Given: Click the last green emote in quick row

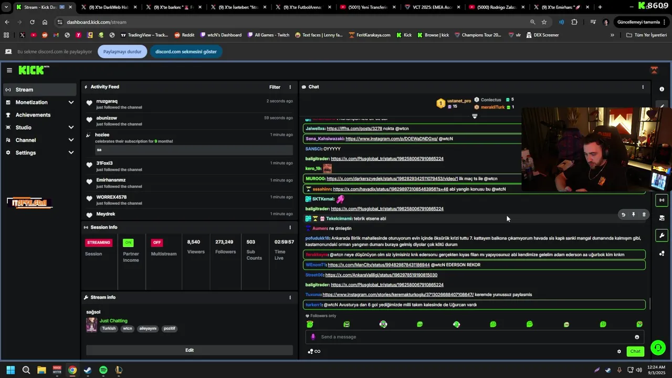Looking at the screenshot, I should 639,324.
